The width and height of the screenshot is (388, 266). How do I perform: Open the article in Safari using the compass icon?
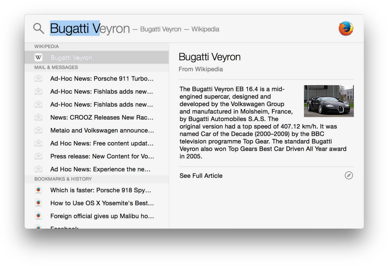(x=349, y=176)
